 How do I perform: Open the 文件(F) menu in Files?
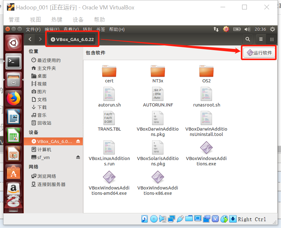pos(33,29)
